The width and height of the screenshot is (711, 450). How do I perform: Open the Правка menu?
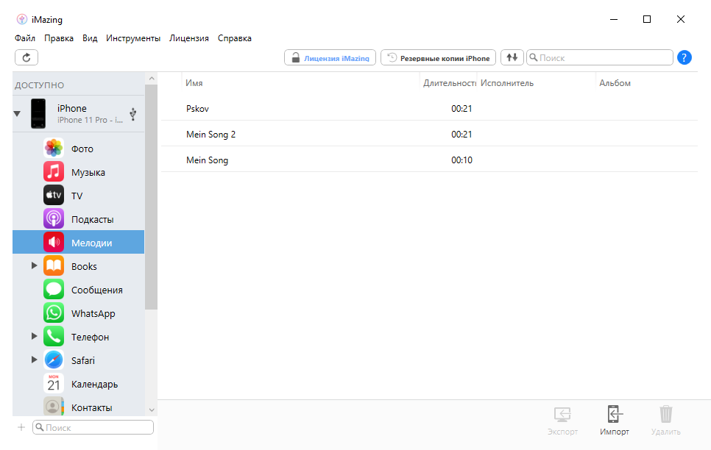(59, 38)
